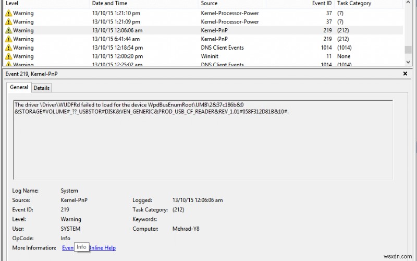The width and height of the screenshot is (417, 261).
Task: Click the Task Category value (212) in details
Action: click(x=178, y=210)
